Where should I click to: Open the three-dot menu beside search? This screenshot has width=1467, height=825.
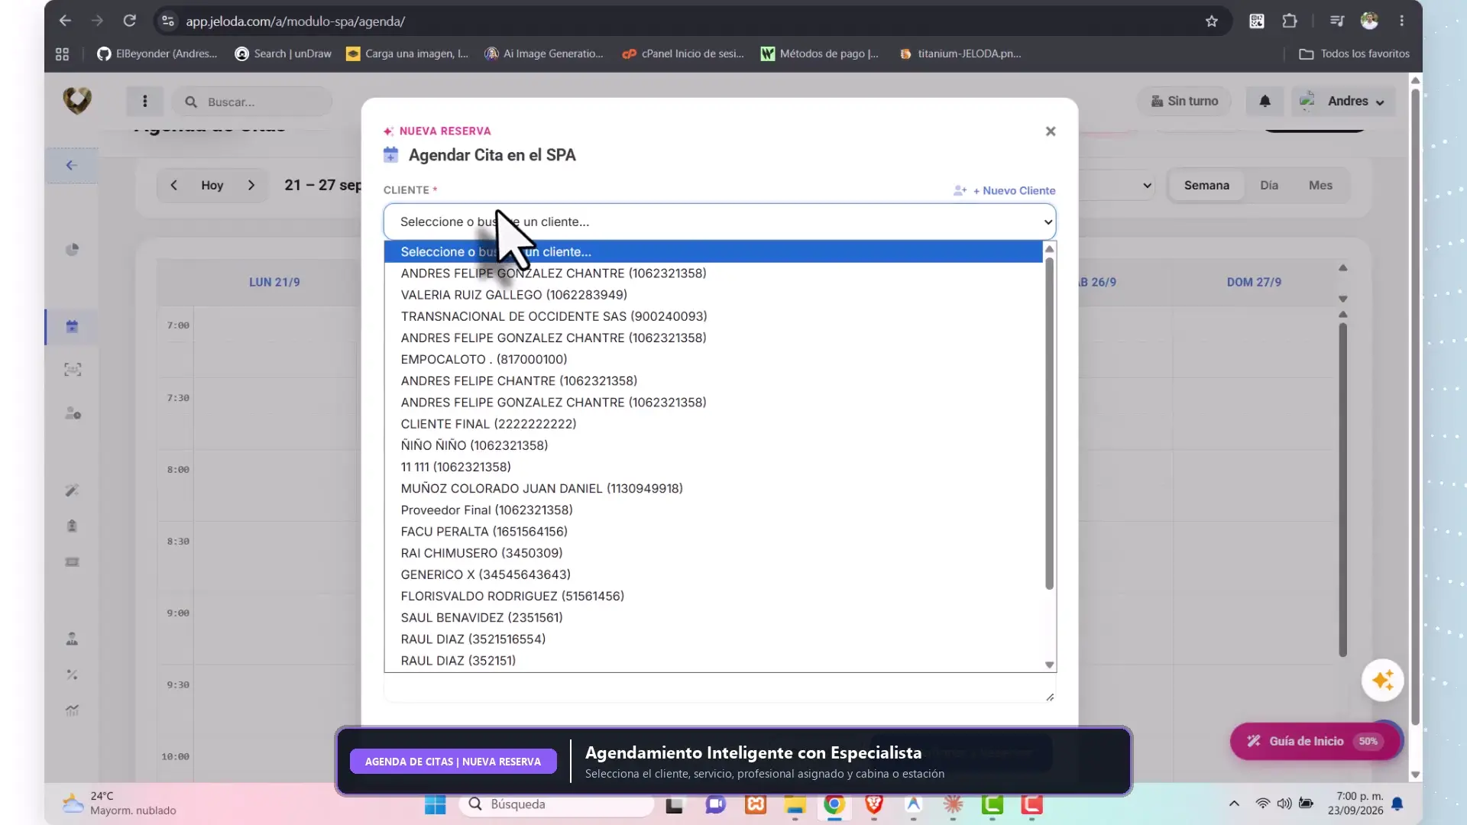point(144,101)
